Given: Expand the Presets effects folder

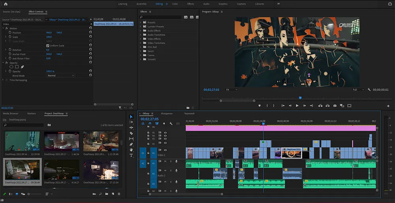Looking at the screenshot, I should (x=140, y=22).
